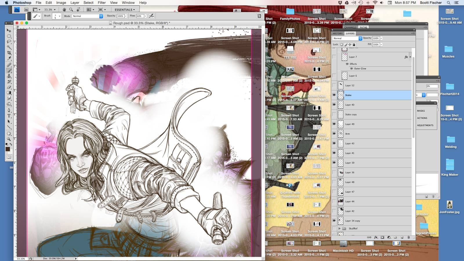
Task: Click the foreground color swatch
Action: pos(8,149)
